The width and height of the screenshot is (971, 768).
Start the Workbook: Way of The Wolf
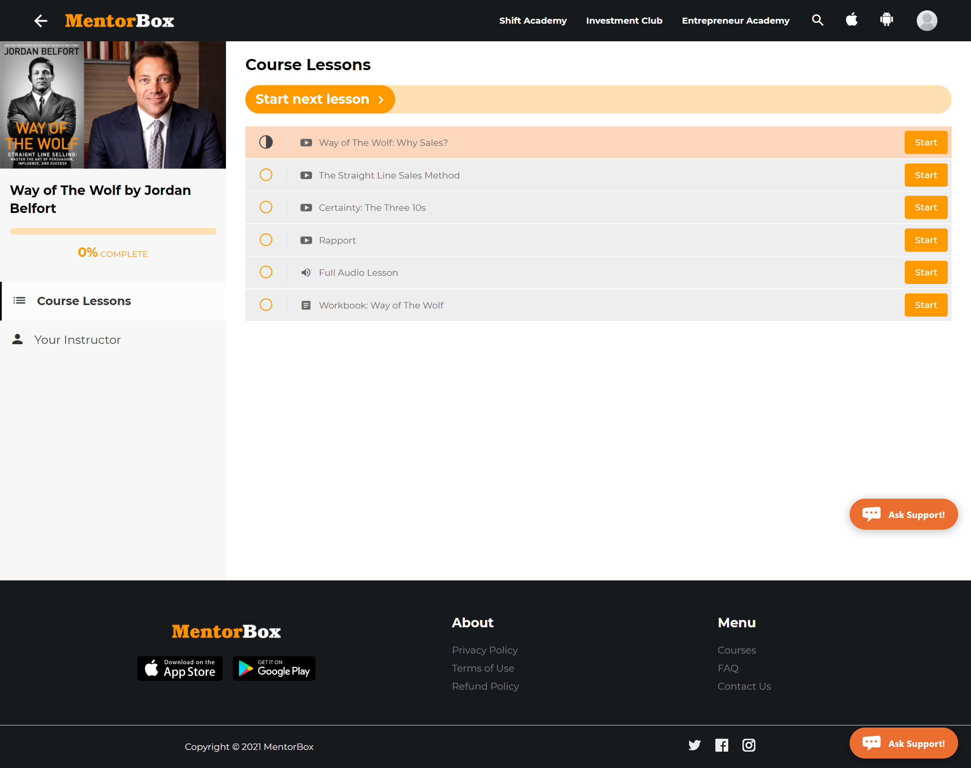pyautogui.click(x=925, y=305)
